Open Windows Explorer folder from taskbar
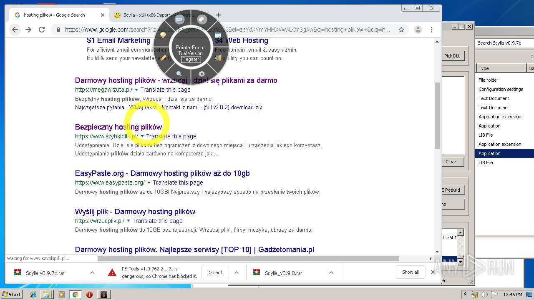Viewport: 534px width, 300px height. click(x=46, y=295)
